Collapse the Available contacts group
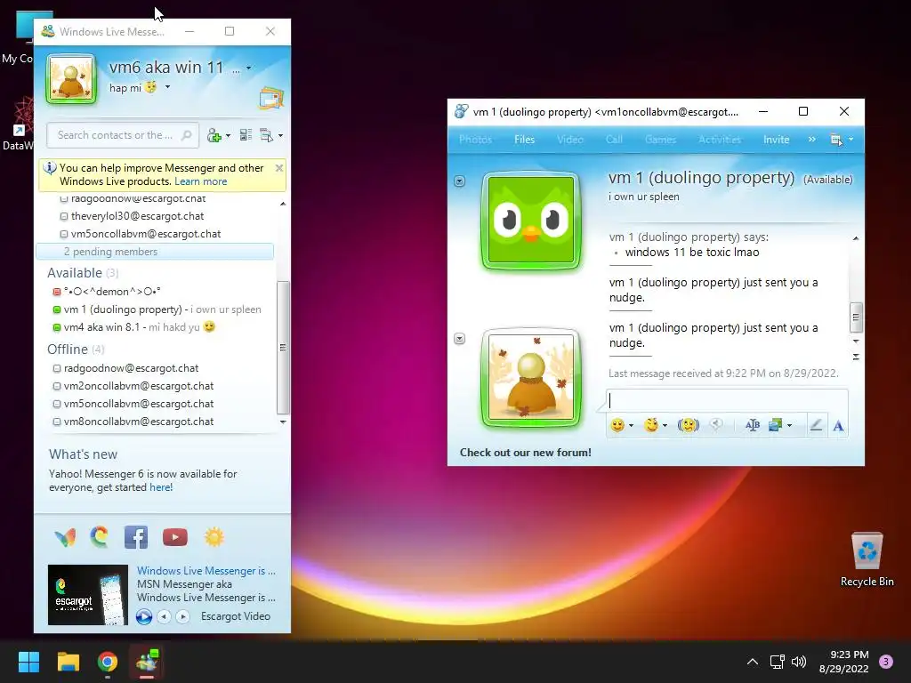 [75, 273]
